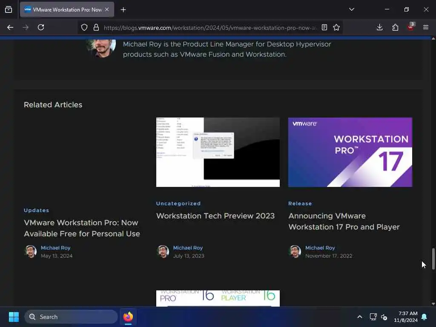The width and height of the screenshot is (436, 327).
Task: Reload the current page
Action: coord(41,27)
